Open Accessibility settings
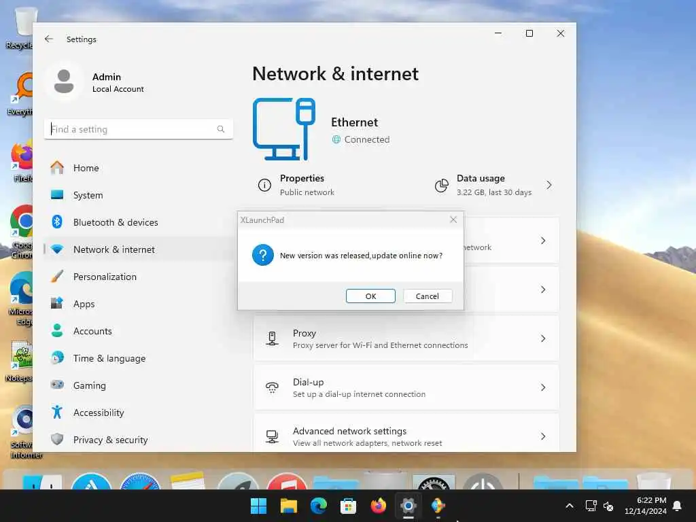 point(139,413)
